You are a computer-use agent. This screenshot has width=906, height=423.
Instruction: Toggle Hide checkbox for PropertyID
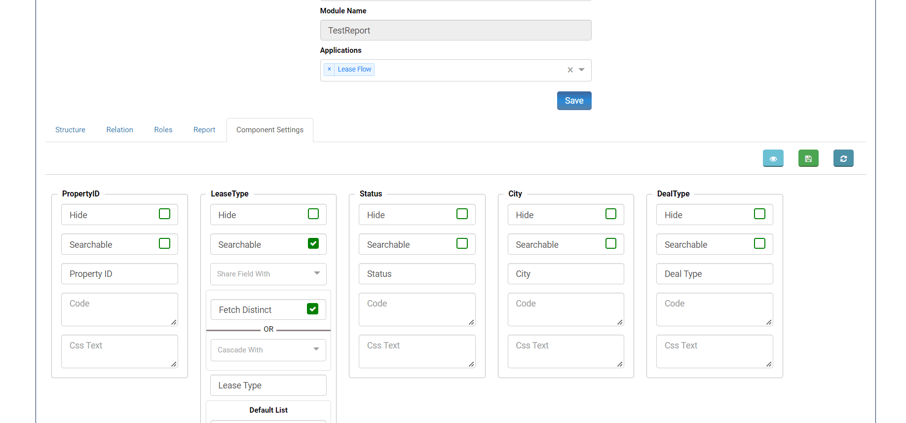[x=164, y=214]
